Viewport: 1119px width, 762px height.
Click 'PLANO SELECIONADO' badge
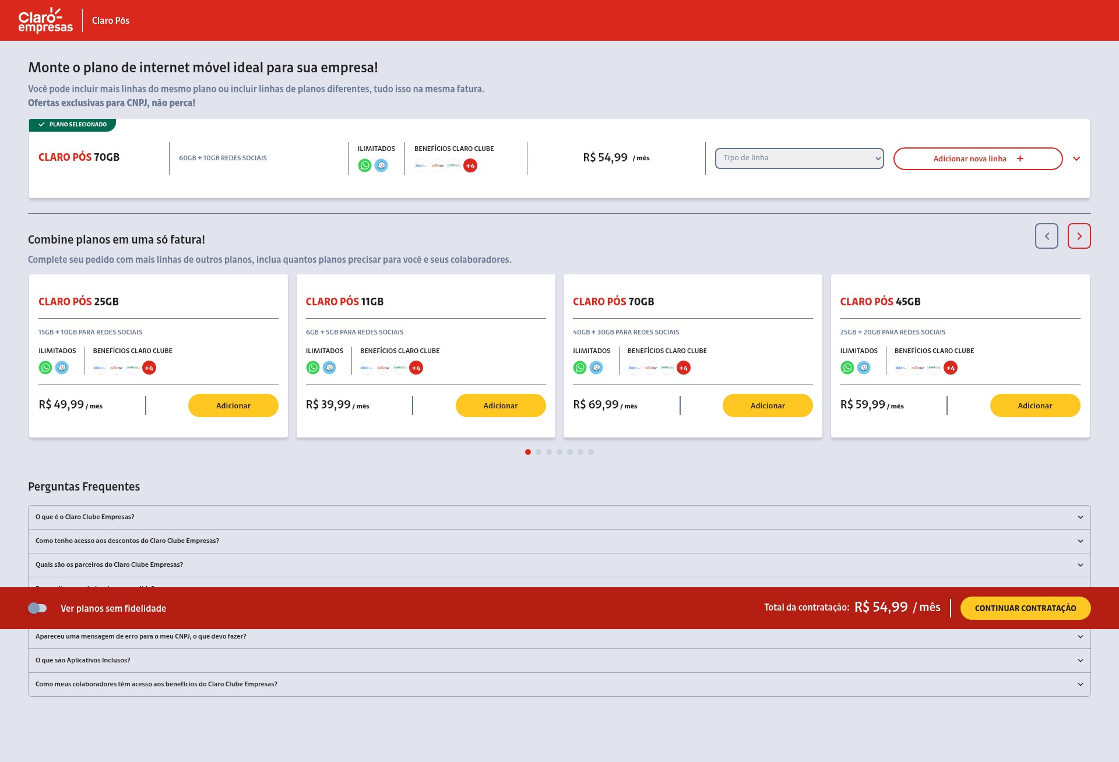point(72,125)
